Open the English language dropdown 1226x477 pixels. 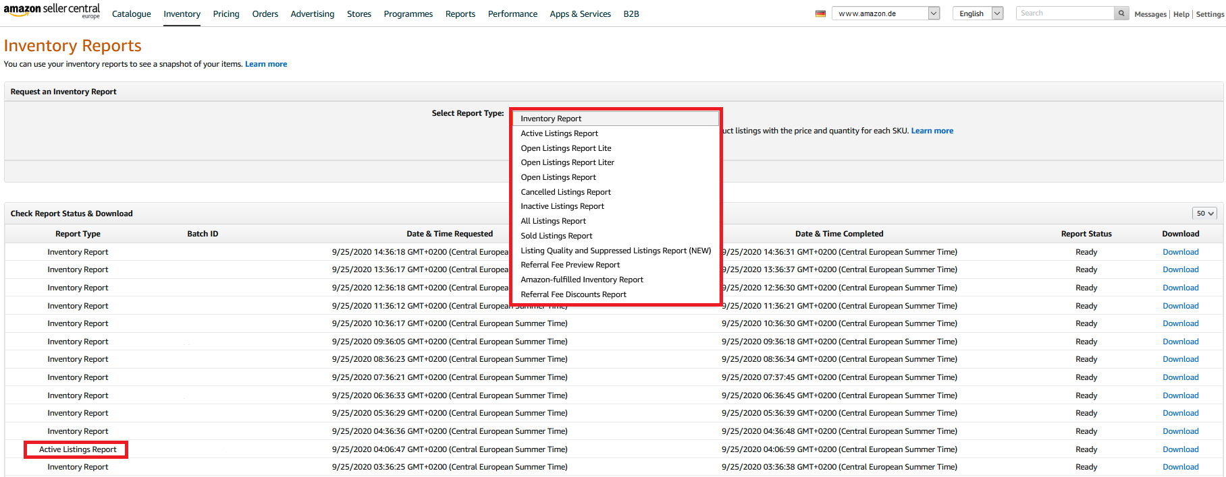(978, 13)
